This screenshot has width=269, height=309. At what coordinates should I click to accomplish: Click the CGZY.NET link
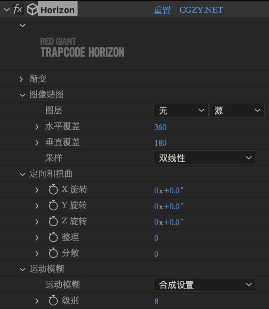tap(201, 10)
